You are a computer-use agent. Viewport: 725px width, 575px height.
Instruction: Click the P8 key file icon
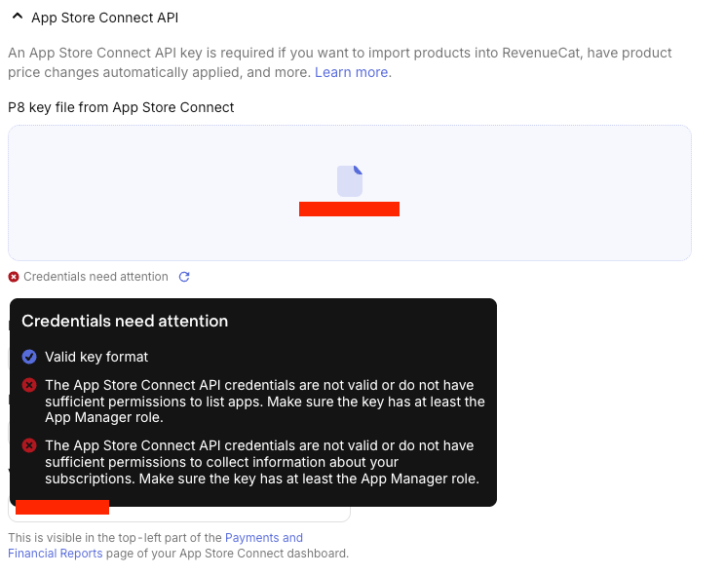pyautogui.click(x=350, y=181)
